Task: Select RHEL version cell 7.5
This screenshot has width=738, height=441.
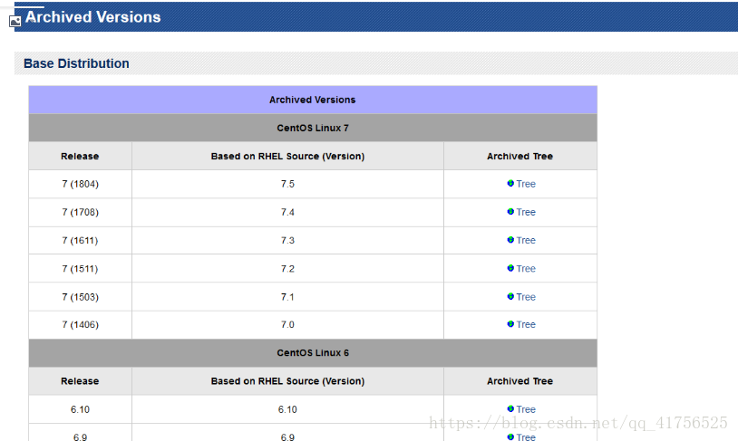Action: (x=287, y=184)
